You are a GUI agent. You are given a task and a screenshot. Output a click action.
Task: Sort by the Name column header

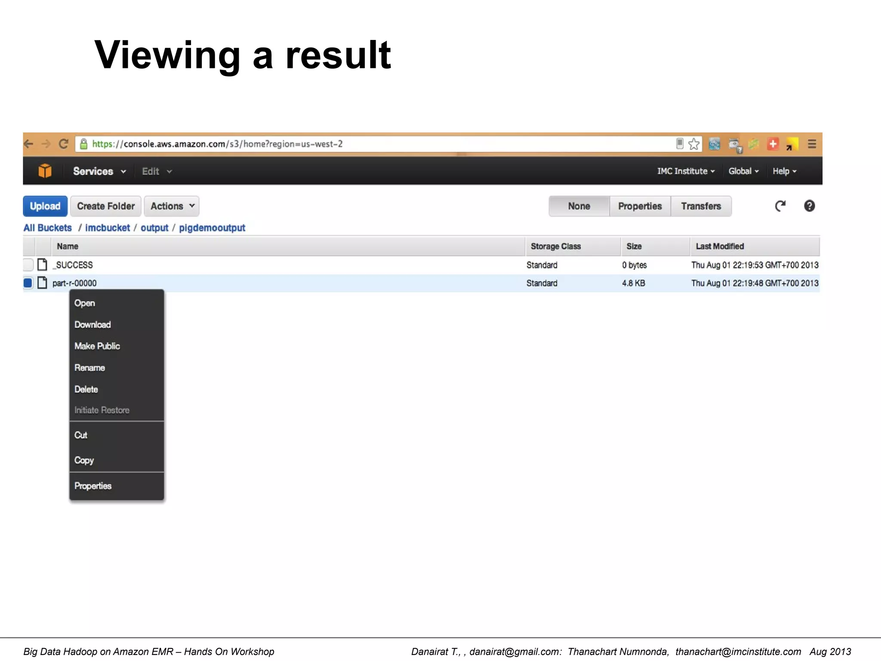(x=288, y=246)
